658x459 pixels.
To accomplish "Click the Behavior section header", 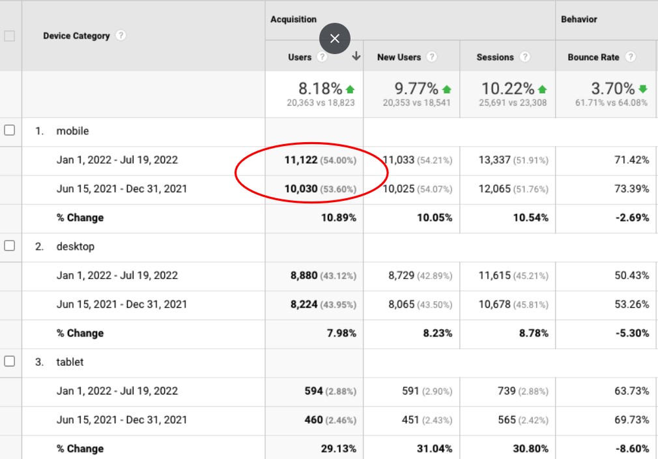I will 578,20.
